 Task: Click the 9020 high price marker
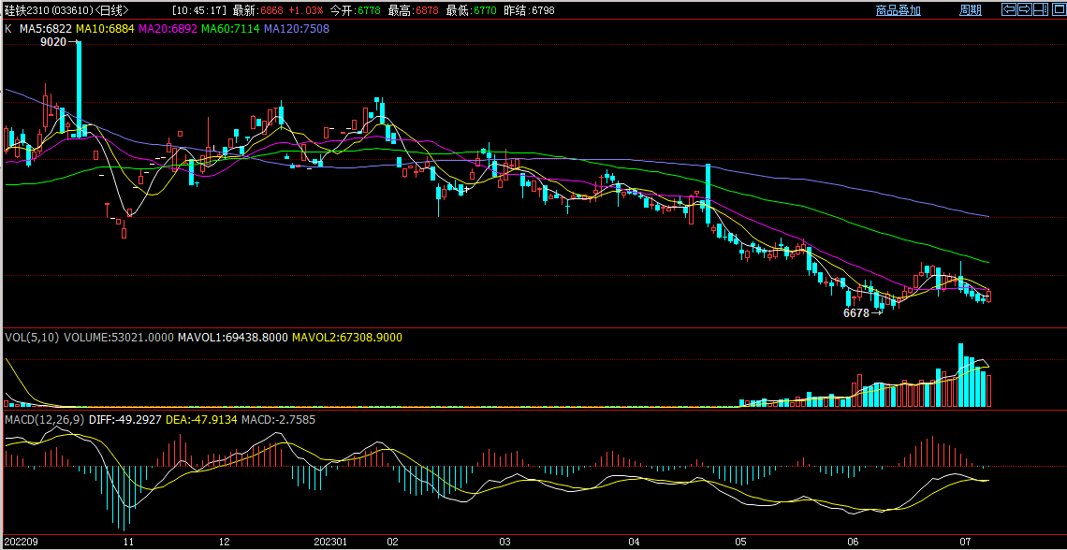[53, 42]
